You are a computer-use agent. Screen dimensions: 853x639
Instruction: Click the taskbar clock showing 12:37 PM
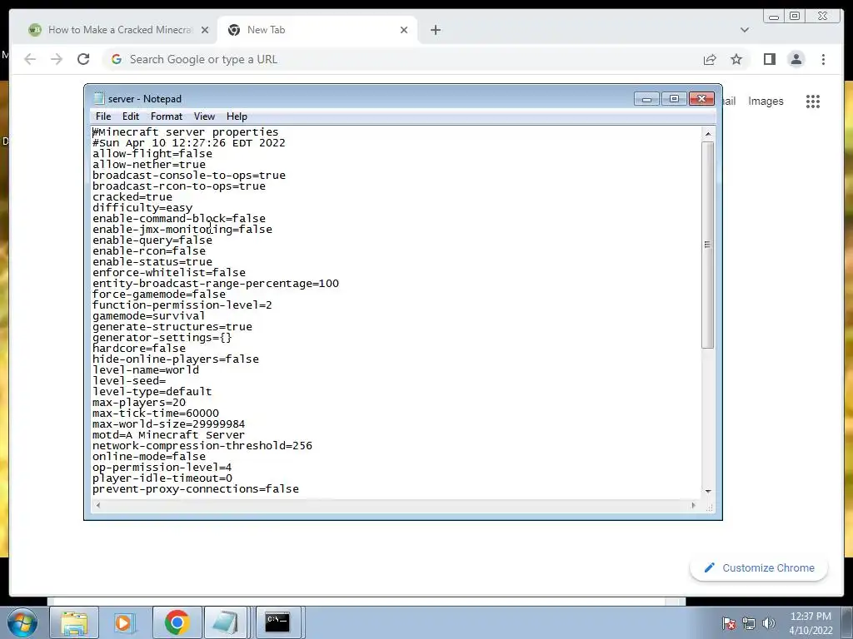tap(811, 623)
